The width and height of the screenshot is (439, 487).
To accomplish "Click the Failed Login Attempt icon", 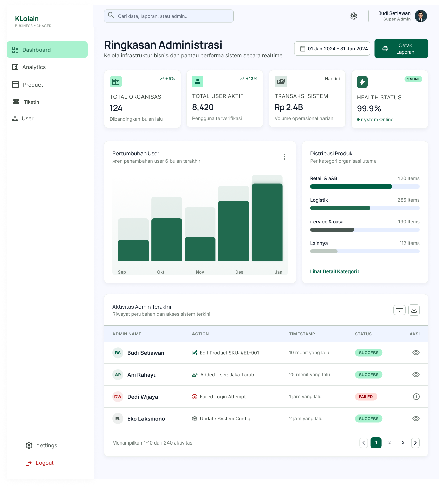I will pyautogui.click(x=195, y=397).
